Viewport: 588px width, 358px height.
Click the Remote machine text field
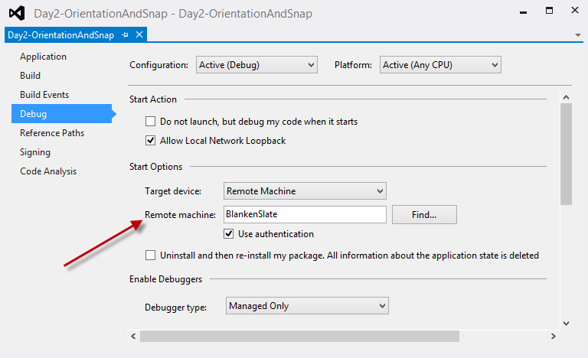[305, 215]
